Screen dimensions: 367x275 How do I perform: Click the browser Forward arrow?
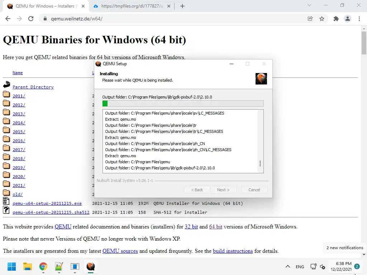(19, 19)
